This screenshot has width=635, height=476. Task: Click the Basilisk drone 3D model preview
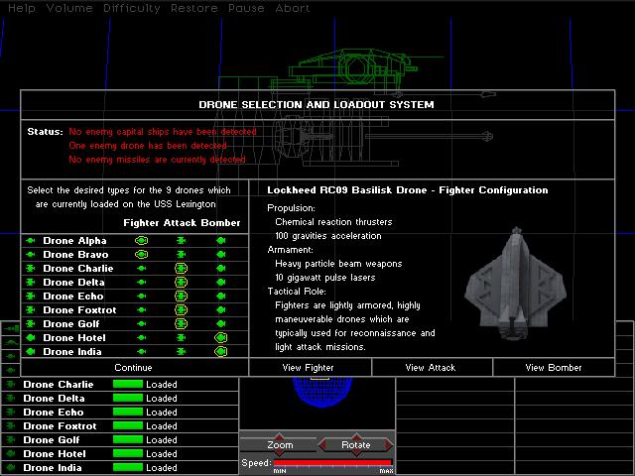tap(515, 284)
